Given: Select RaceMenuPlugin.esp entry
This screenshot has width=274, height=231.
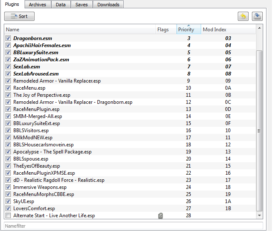Looking at the screenshot, I should click(x=36, y=109).
